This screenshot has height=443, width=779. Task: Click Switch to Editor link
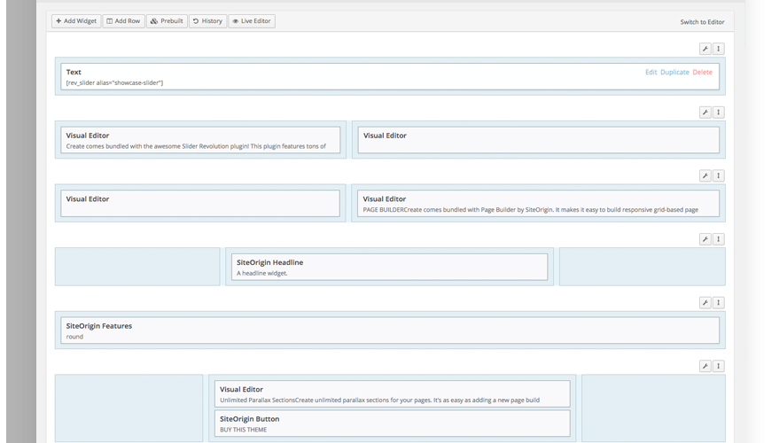pyautogui.click(x=702, y=22)
